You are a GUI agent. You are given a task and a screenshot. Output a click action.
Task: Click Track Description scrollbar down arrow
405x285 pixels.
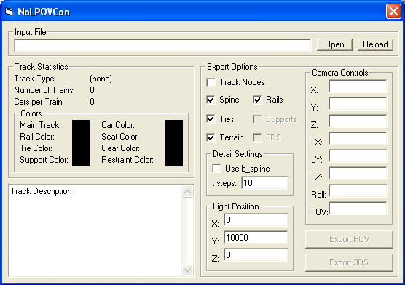187,270
